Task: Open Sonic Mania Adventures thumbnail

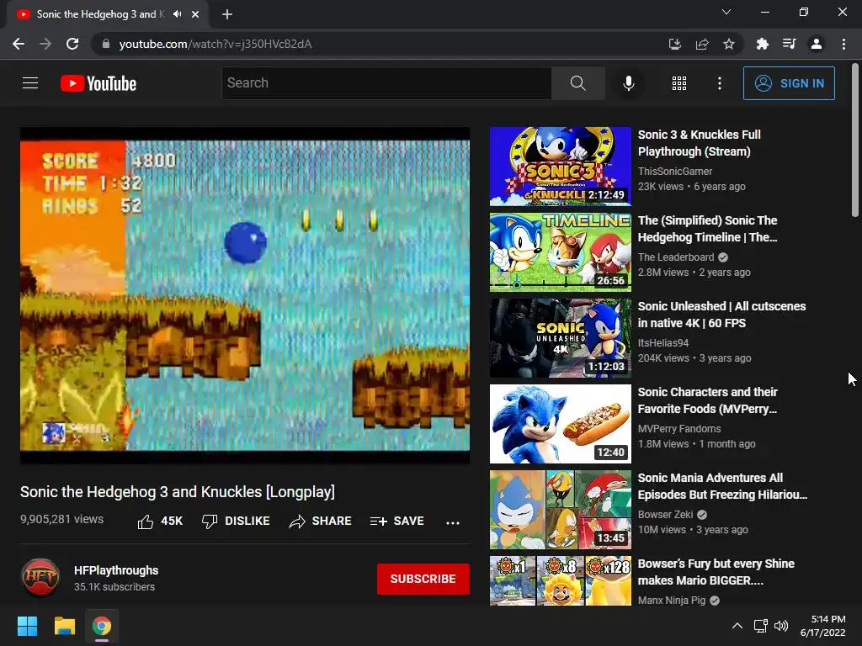Action: coord(560,509)
